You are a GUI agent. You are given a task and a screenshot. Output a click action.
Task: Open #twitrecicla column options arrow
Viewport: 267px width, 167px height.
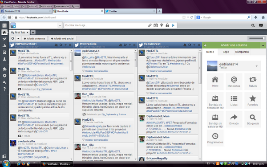[x=130, y=45]
